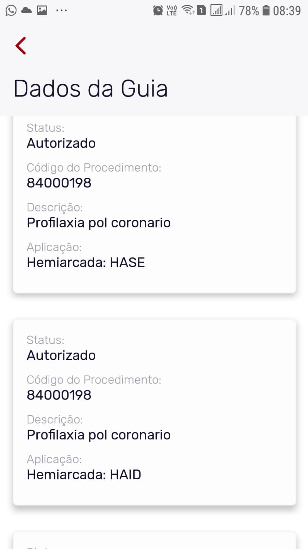This screenshot has height=549, width=308.
Task: Select the Hemiarcada: HAID entry
Action: [84, 475]
